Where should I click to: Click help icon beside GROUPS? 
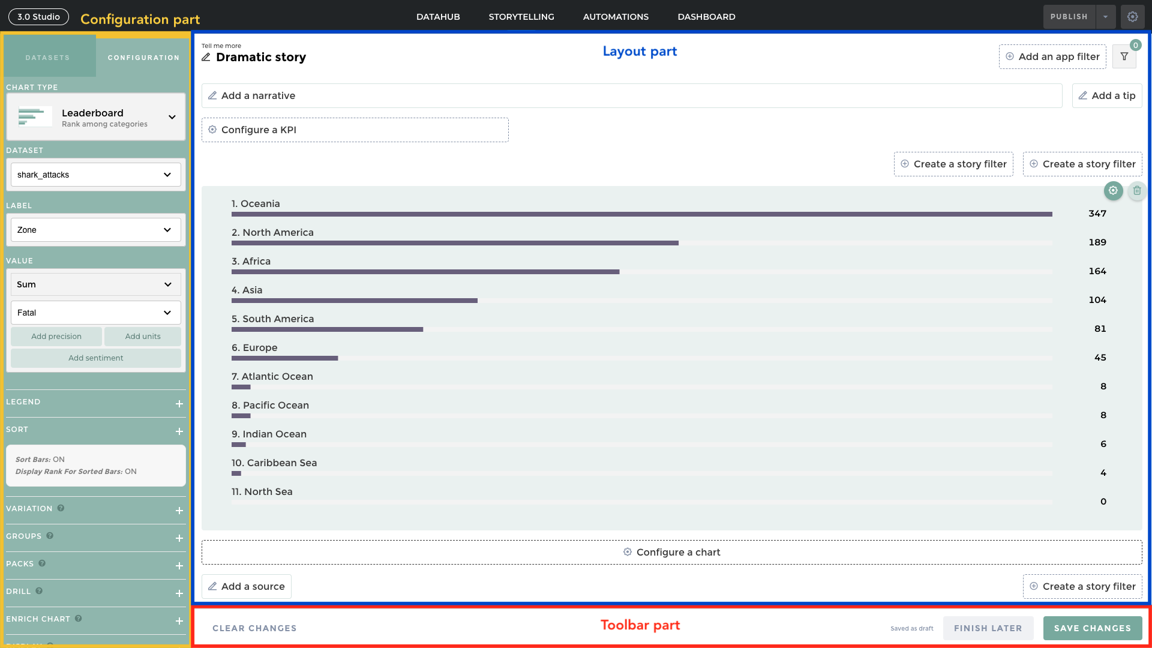coord(50,536)
